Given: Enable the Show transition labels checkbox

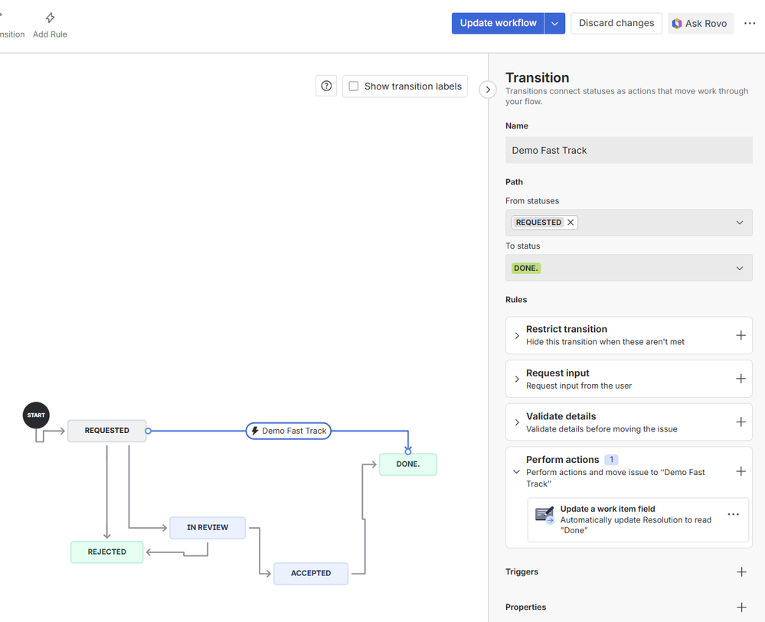Looking at the screenshot, I should [x=353, y=86].
